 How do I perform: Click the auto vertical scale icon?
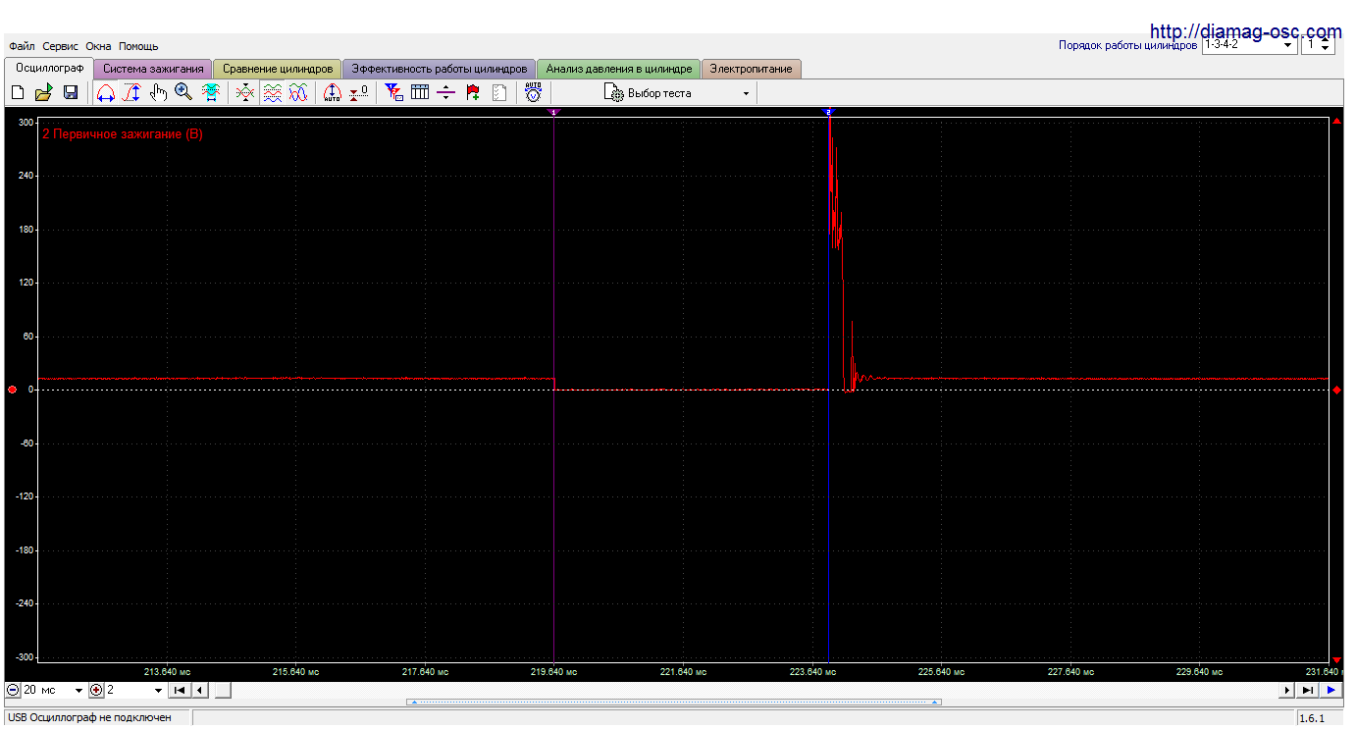click(333, 92)
